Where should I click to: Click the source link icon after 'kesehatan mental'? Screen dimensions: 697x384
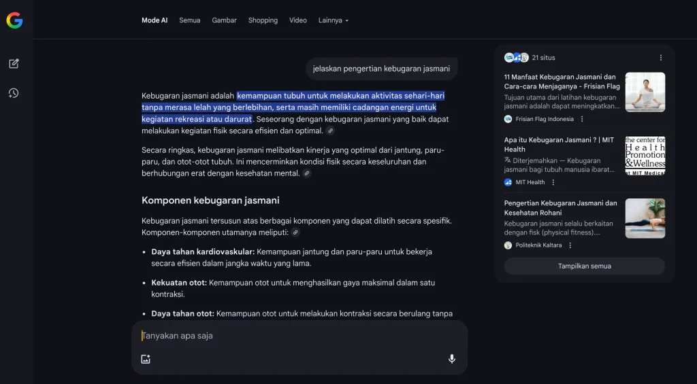coord(307,173)
